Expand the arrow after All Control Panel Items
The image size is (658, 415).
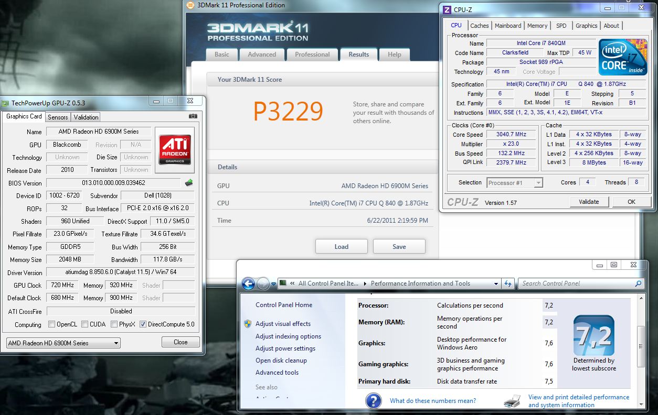point(365,283)
